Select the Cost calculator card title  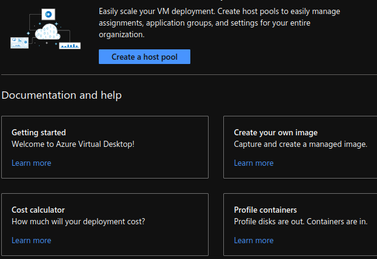[38, 210]
